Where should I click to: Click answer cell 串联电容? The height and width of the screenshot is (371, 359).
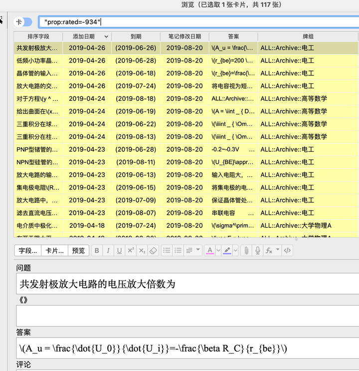coord(233,213)
